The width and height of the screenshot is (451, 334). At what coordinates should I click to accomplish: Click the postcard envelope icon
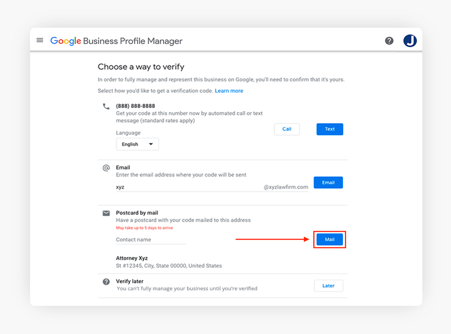click(x=106, y=213)
